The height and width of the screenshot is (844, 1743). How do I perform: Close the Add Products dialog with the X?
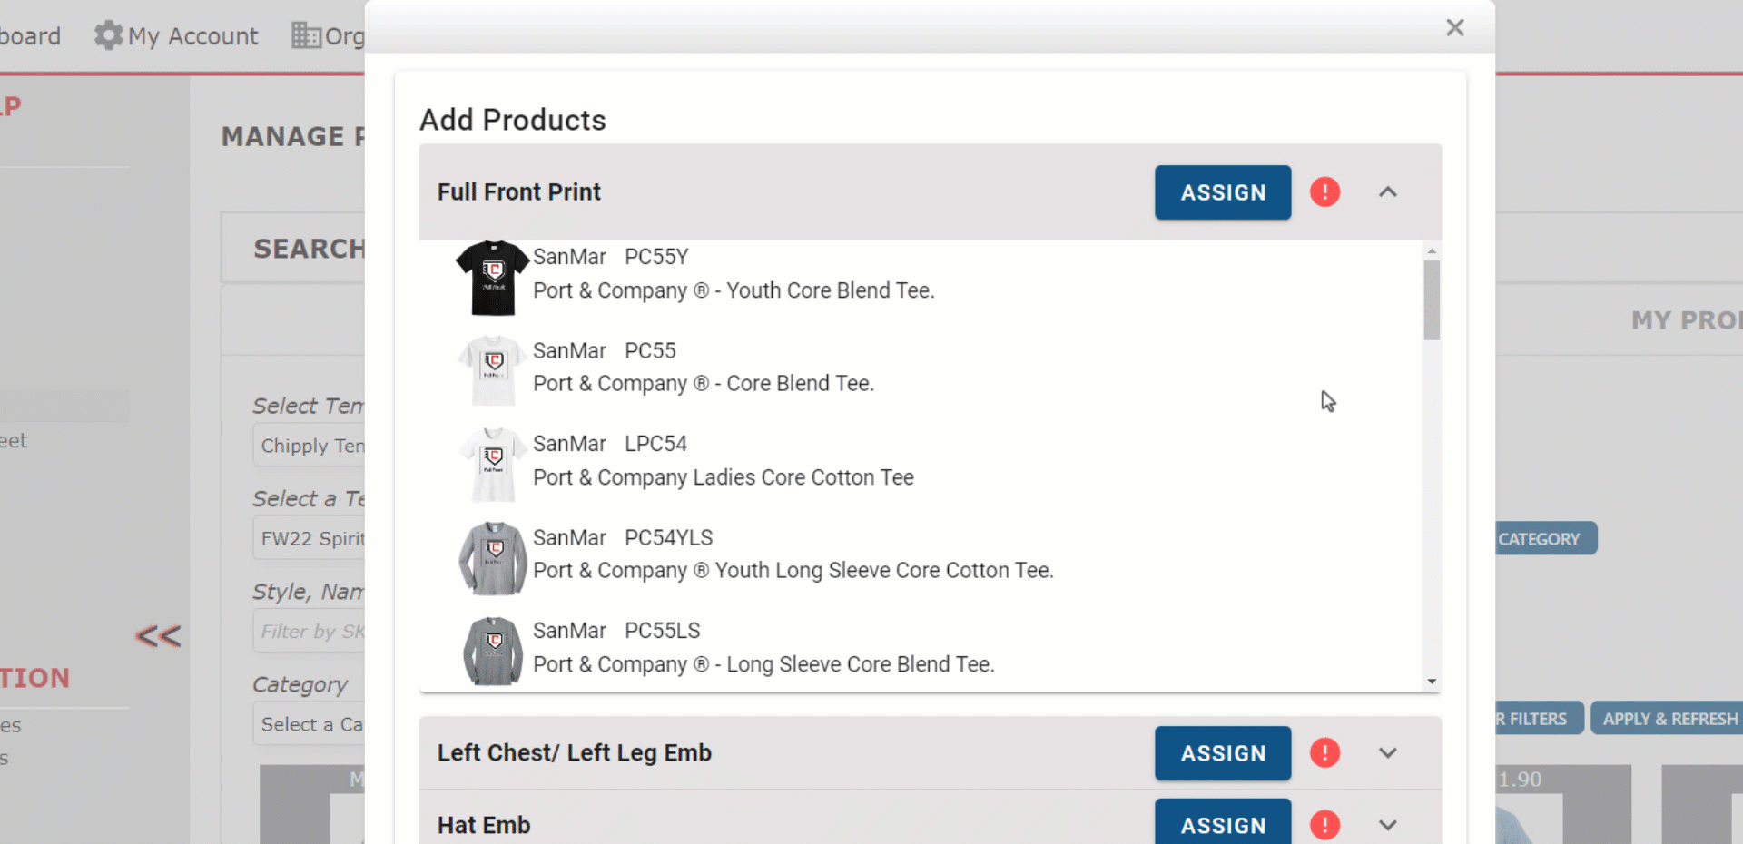[1455, 27]
